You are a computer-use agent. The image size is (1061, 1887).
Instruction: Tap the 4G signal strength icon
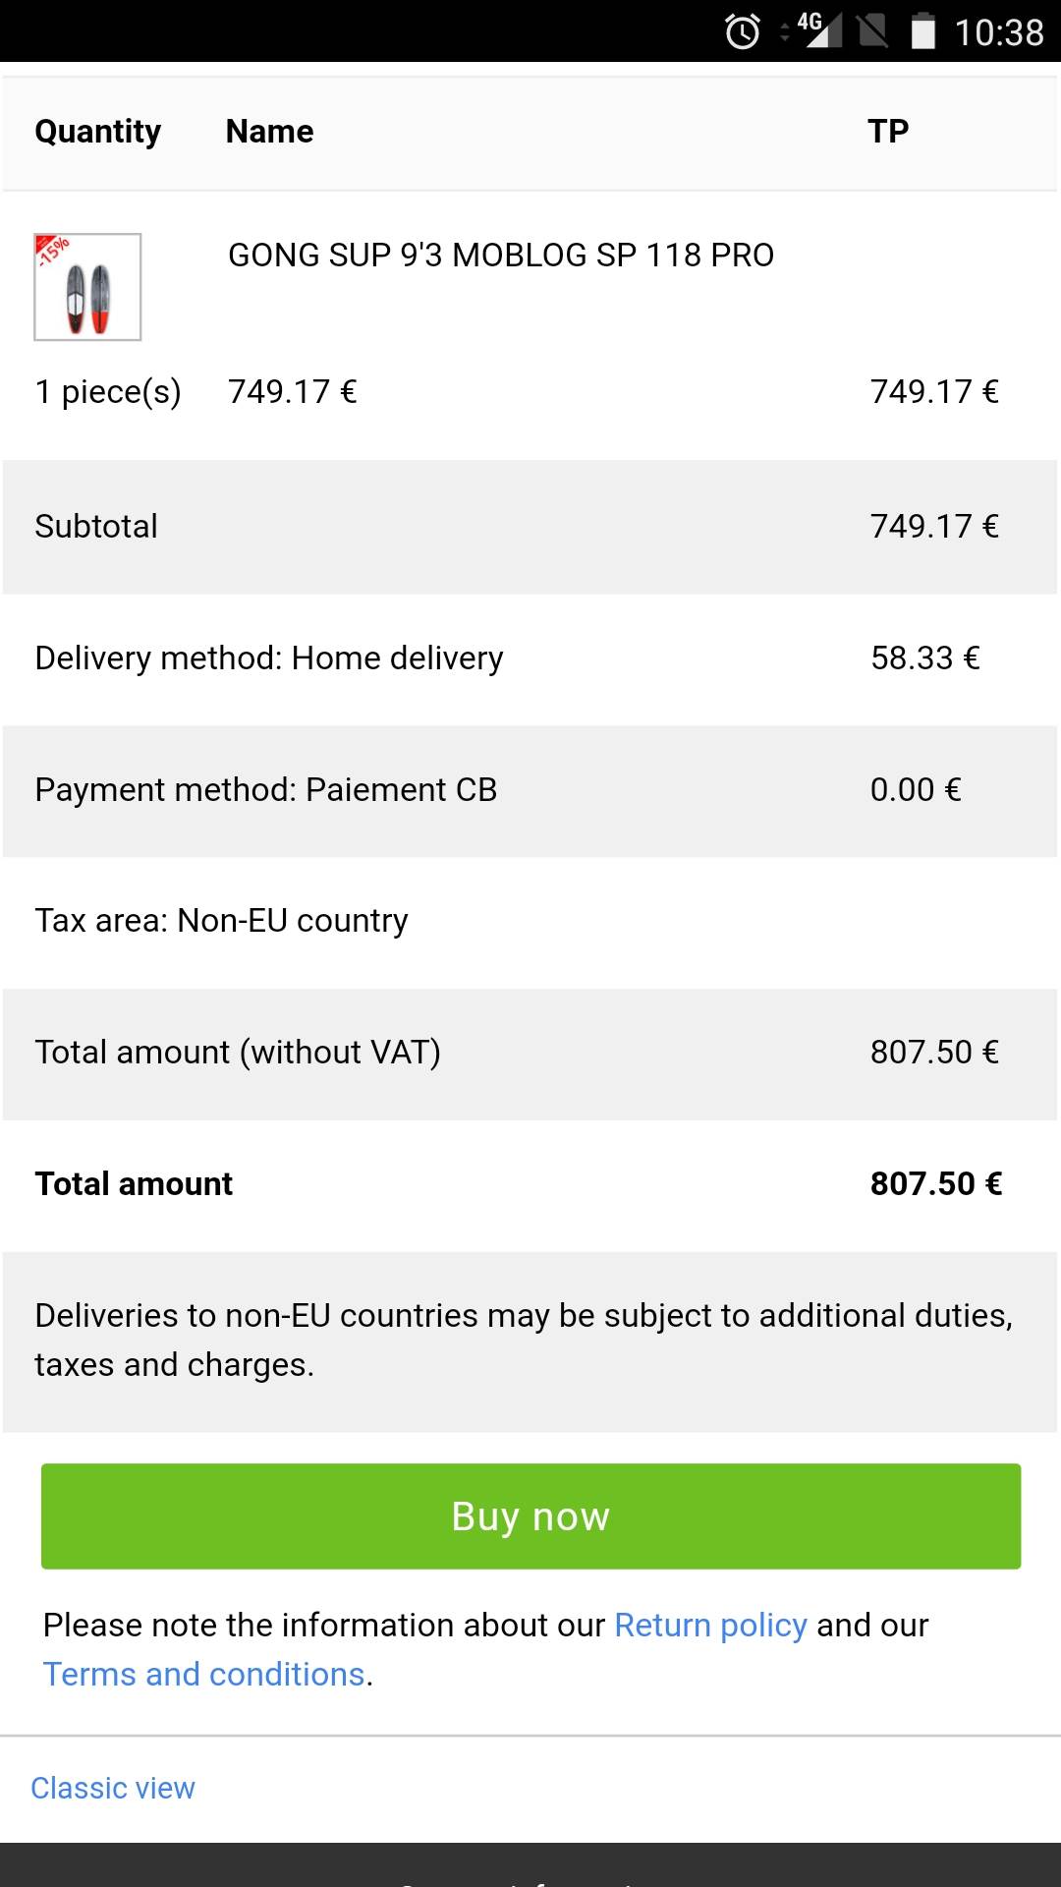pyautogui.click(x=819, y=29)
